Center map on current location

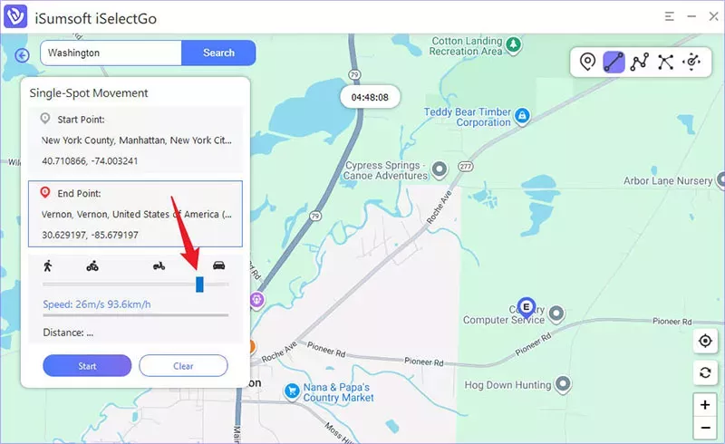(705, 341)
